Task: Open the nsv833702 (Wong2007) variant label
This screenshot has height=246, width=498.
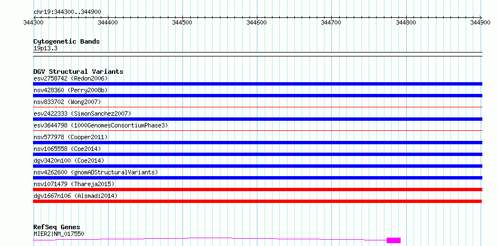Action: [x=67, y=102]
